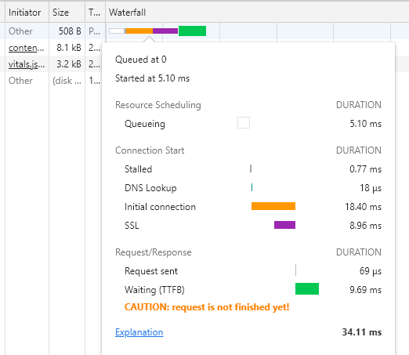Viewport: 409px width, 355px height.
Task: Click the Request/Response section heading
Action: click(154, 252)
